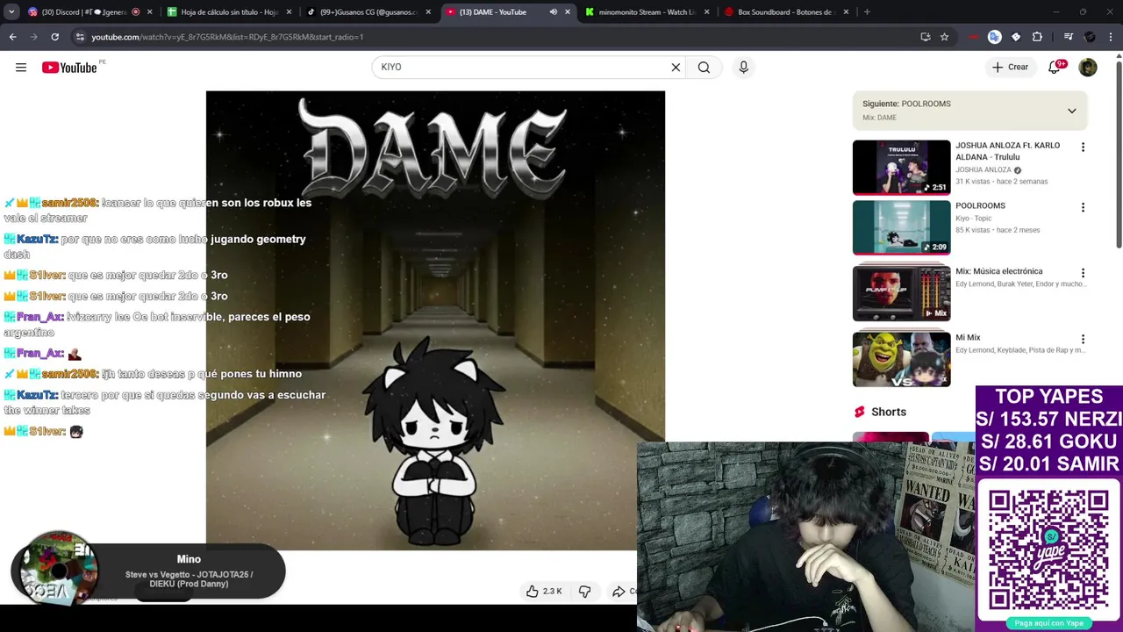Mute the DAME YouTube tab audio
This screenshot has width=1123, height=632.
coord(553,12)
